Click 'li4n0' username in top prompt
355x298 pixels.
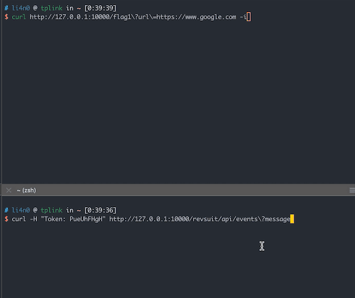(21, 8)
